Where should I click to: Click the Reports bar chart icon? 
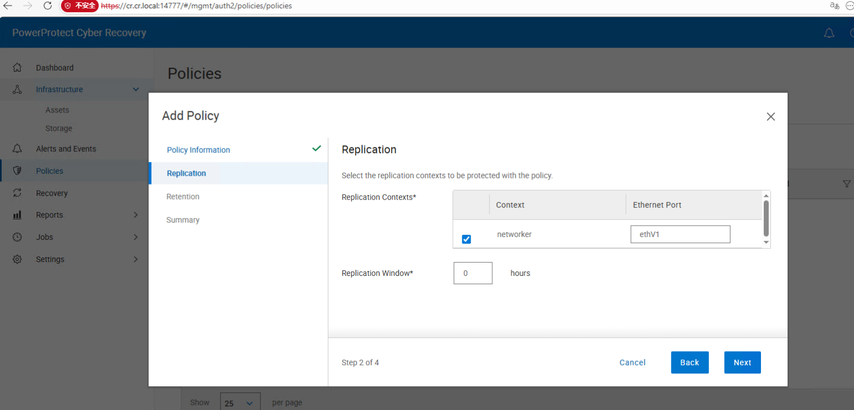pyautogui.click(x=17, y=215)
